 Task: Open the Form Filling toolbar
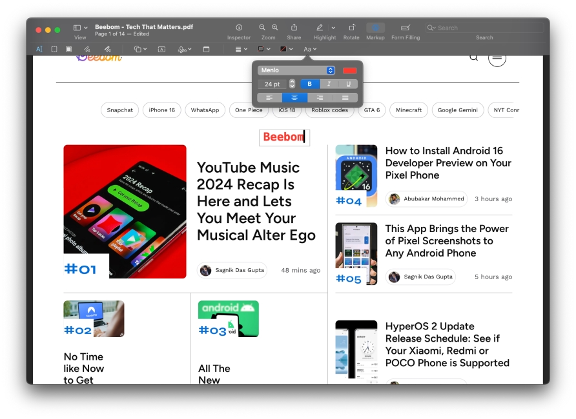(x=406, y=28)
